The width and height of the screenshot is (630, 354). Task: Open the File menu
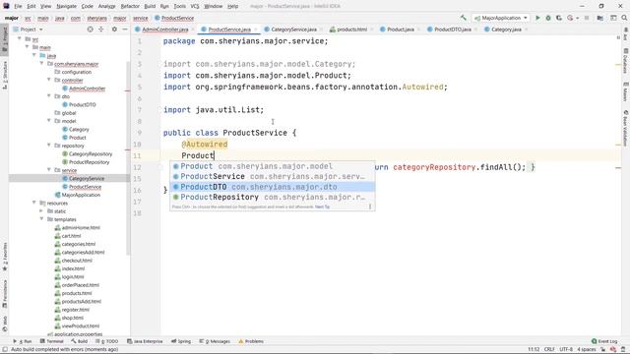point(18,6)
